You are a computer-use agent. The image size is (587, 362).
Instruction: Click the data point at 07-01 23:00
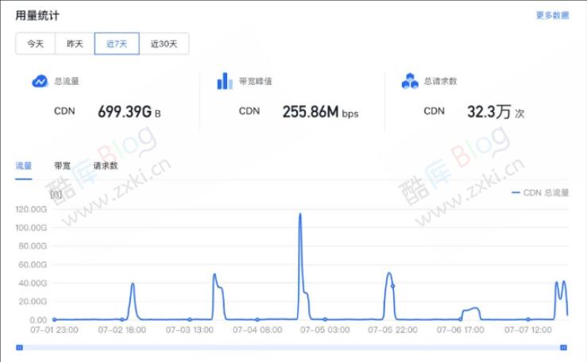[54, 320]
